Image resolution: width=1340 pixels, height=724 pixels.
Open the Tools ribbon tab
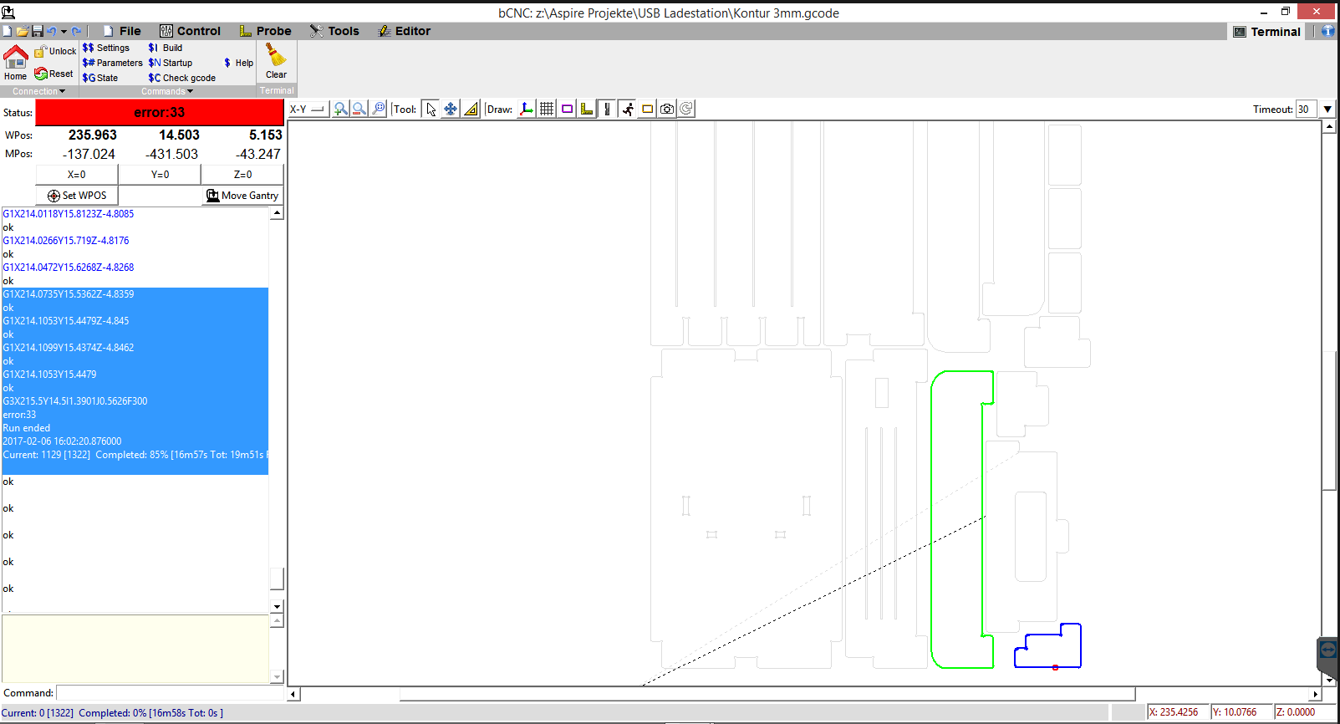pos(334,31)
